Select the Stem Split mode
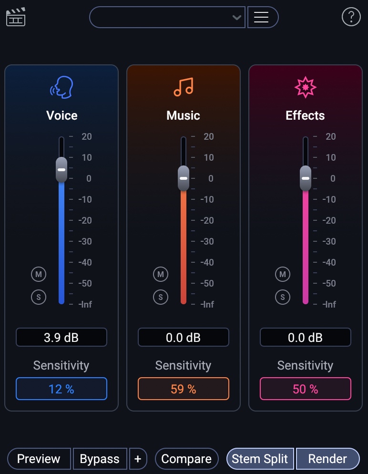This screenshot has height=474, width=368. pyautogui.click(x=260, y=459)
